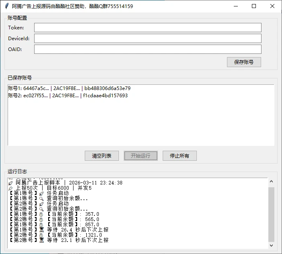Image resolution: width=282 pixels, height=254 pixels.
Task: Click the 开始运行 button
Action: [x=141, y=156]
